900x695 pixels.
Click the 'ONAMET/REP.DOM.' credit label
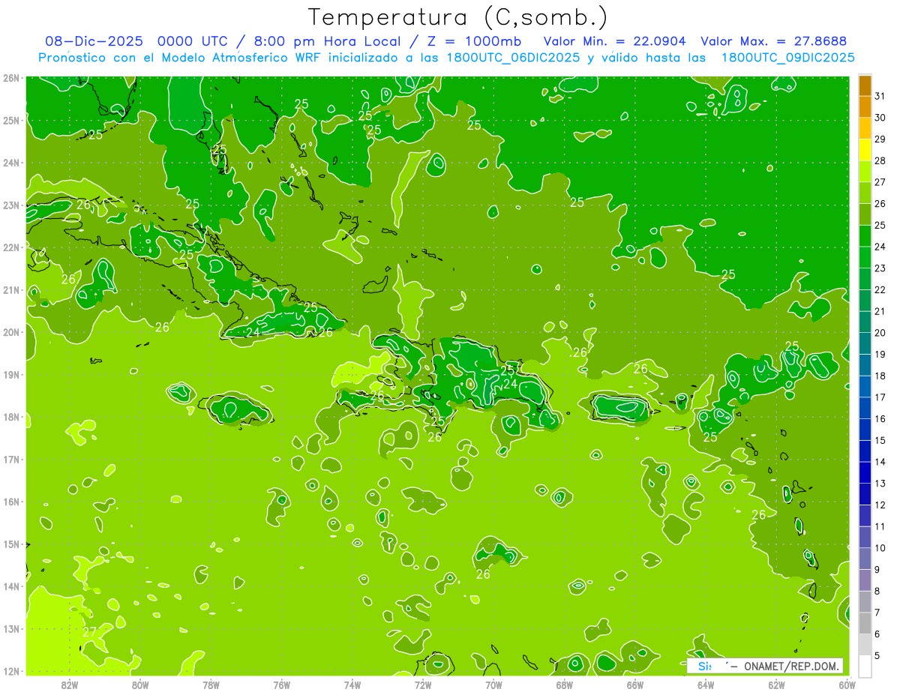point(791,667)
